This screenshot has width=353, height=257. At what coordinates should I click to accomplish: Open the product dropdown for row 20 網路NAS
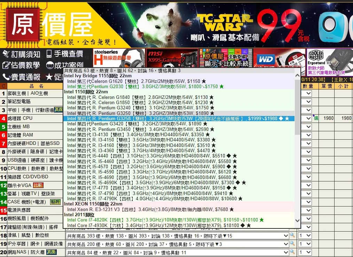[x=178, y=252]
